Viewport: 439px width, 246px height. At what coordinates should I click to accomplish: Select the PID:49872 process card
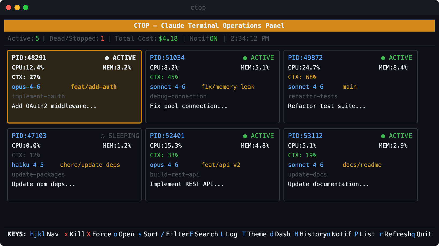click(x=351, y=87)
